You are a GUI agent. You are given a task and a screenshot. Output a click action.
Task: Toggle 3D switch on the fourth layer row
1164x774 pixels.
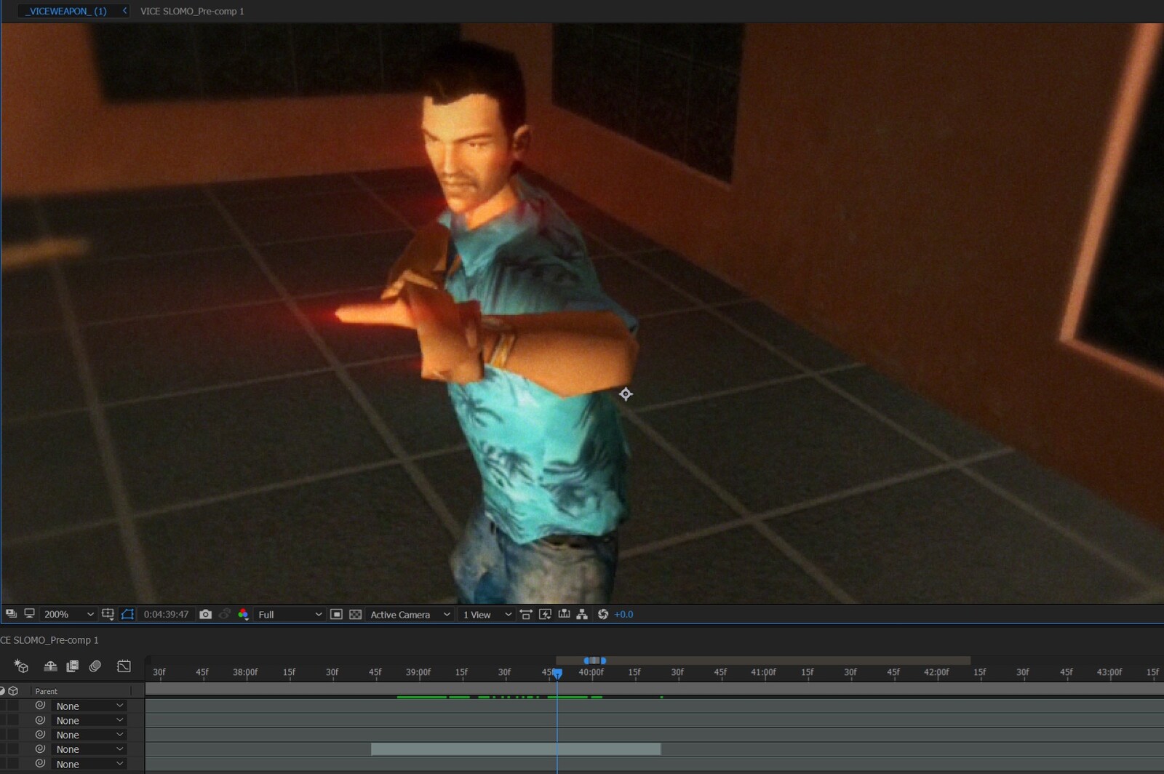point(13,749)
